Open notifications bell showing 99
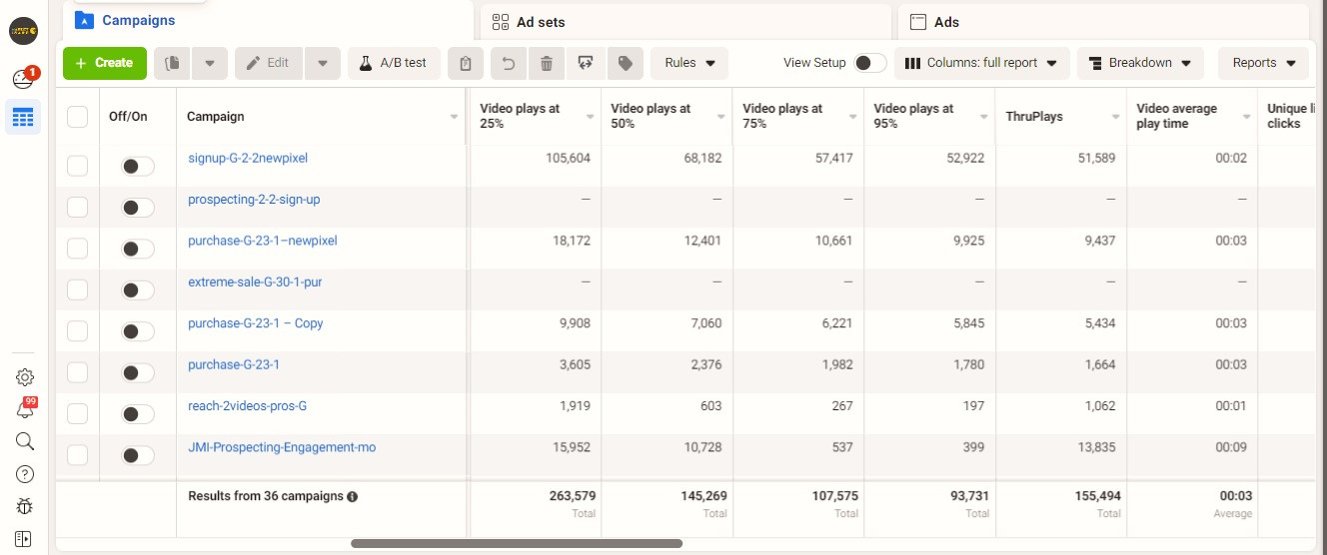The width and height of the screenshot is (1327, 555). coord(25,408)
